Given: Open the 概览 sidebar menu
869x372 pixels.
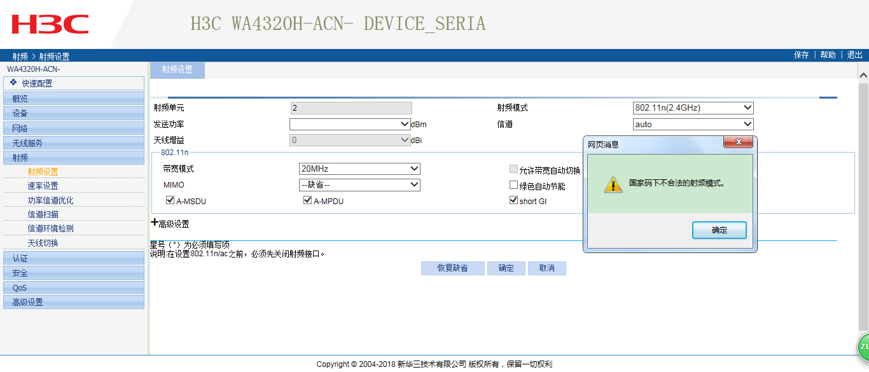Looking at the screenshot, I should click(x=74, y=98).
